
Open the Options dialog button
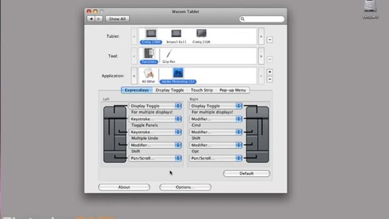click(x=185, y=187)
